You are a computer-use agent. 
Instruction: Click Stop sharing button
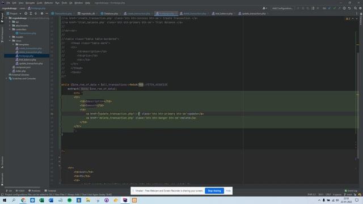click(x=214, y=191)
